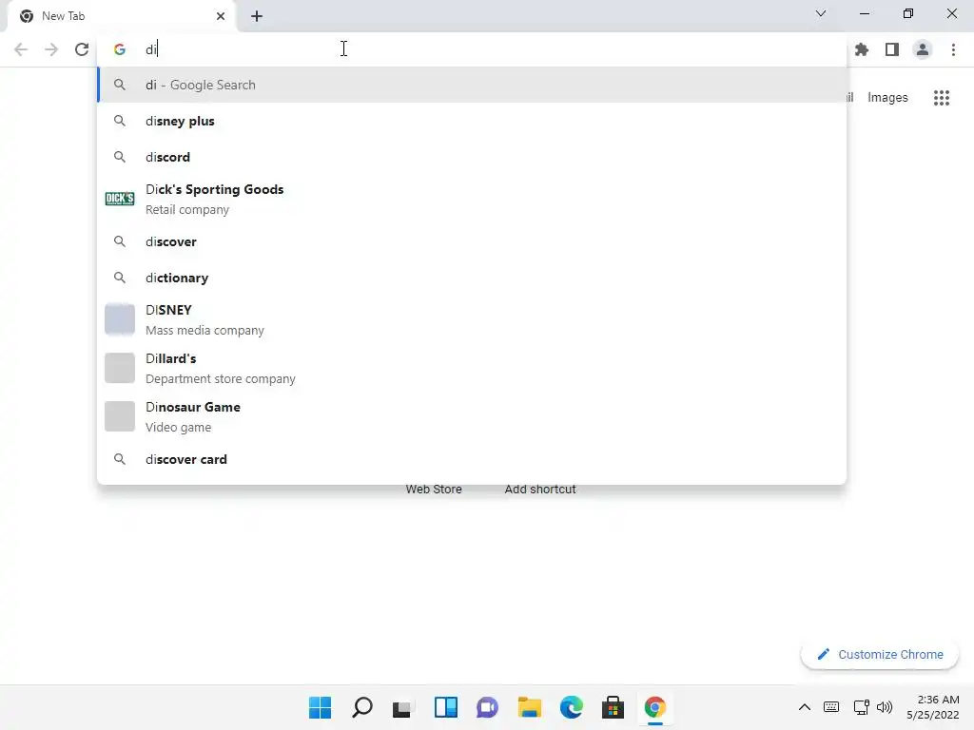Open the Extensions puzzle icon
The height and width of the screenshot is (730, 974).
point(862,49)
